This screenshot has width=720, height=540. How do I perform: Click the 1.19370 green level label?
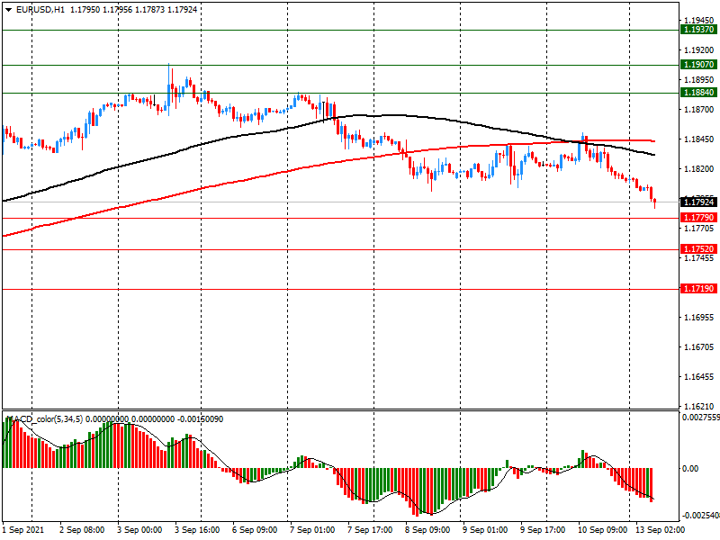point(699,30)
